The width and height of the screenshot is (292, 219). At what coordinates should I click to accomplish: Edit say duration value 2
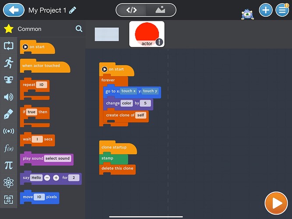[x=74, y=178]
